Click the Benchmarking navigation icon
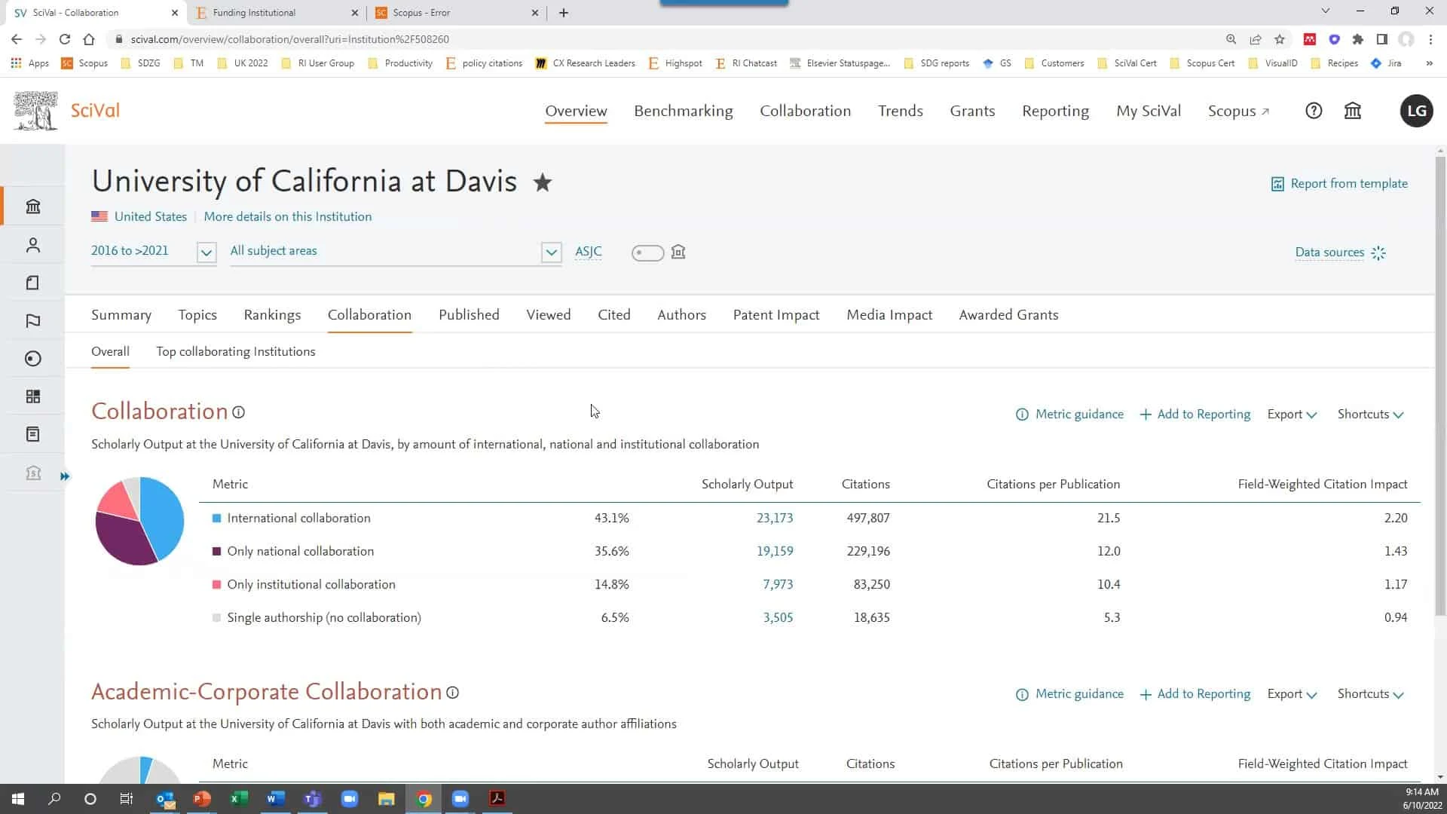 (x=684, y=110)
